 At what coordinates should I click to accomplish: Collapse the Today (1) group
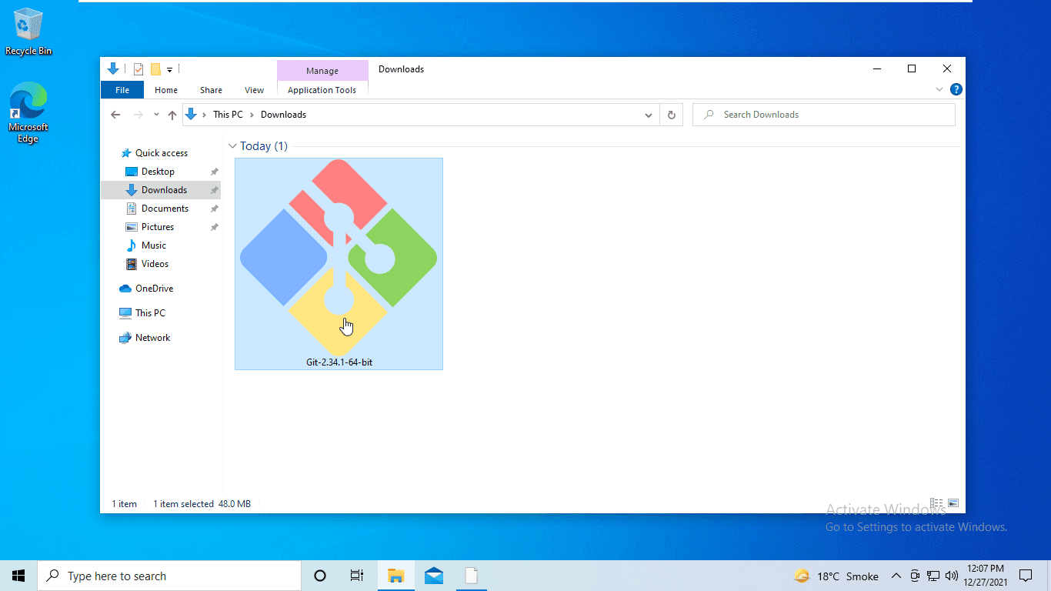pyautogui.click(x=232, y=146)
